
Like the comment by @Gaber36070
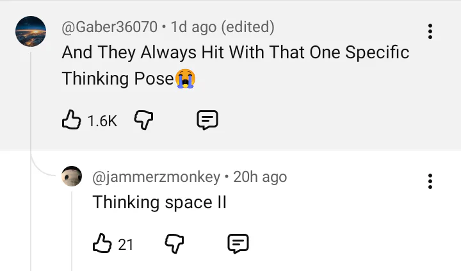pos(70,120)
